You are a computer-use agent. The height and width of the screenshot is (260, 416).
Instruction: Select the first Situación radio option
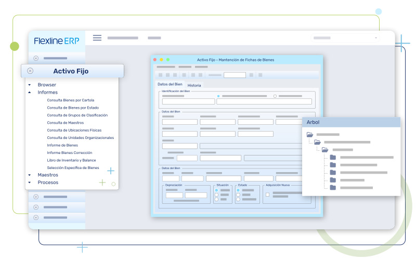pos(217,190)
